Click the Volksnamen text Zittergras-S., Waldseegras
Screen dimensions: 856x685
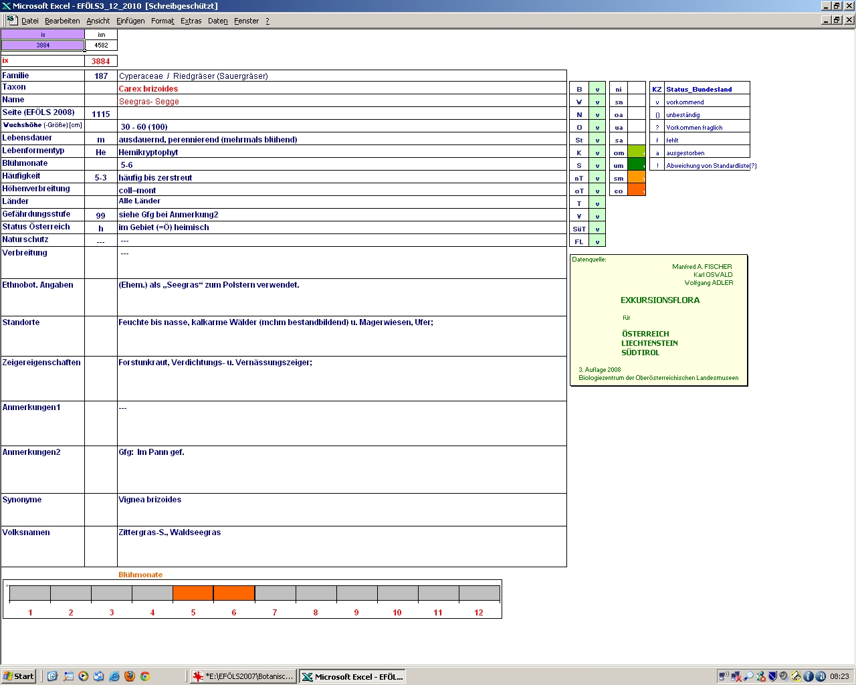click(x=170, y=532)
